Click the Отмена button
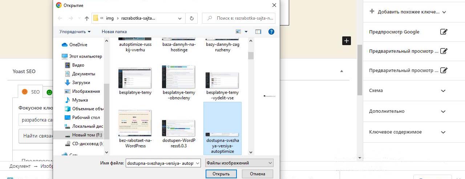The width and height of the screenshot is (465, 179). (x=257, y=174)
